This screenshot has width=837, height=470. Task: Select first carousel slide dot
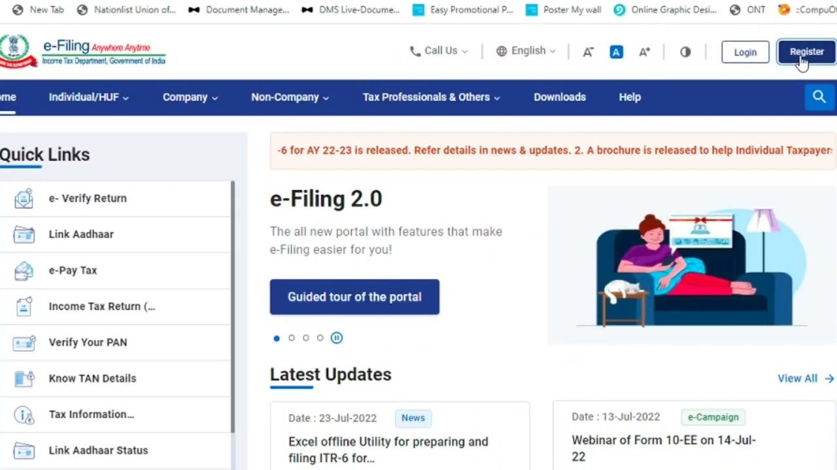(277, 337)
